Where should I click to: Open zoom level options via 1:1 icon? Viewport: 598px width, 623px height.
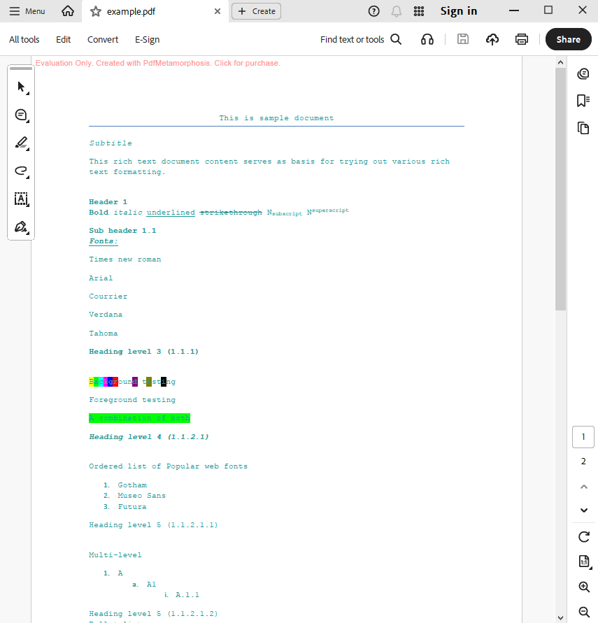583,561
